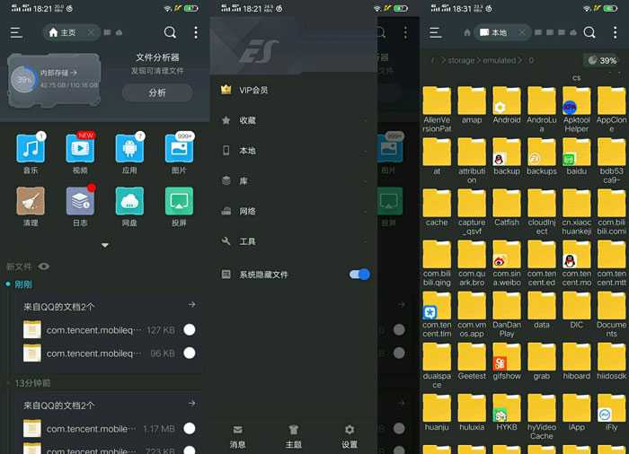Open the backup folder with penguin badge
This screenshot has width=629, height=454.
507,157
